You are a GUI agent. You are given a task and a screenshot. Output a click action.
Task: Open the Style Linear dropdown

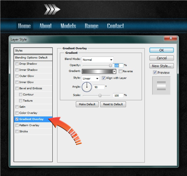(90, 78)
